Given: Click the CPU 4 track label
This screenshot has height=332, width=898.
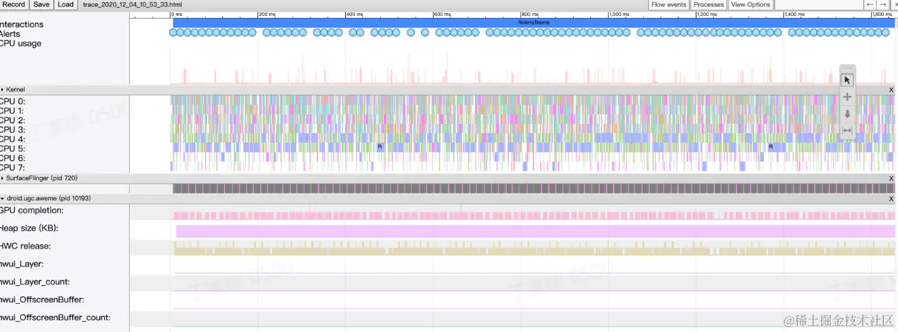Looking at the screenshot, I should pos(12,138).
